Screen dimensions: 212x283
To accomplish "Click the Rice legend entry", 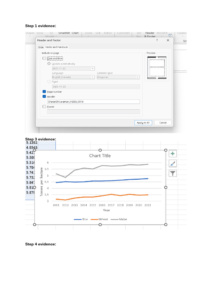I will click(81, 219).
